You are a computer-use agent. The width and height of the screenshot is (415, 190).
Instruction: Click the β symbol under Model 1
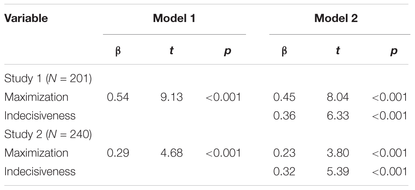tap(118, 51)
